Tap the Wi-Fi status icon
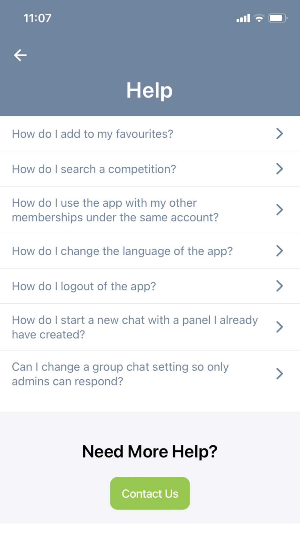 pyautogui.click(x=259, y=18)
